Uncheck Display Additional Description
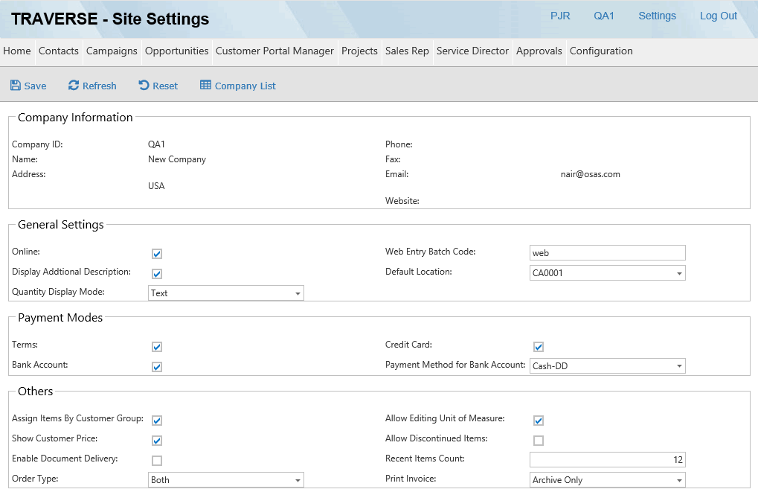Screen dimensions: 758x492 157,274
